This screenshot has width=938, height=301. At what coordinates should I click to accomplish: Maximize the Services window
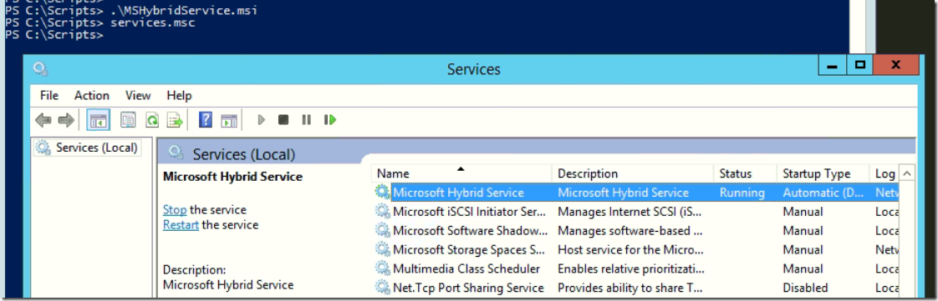(860, 66)
